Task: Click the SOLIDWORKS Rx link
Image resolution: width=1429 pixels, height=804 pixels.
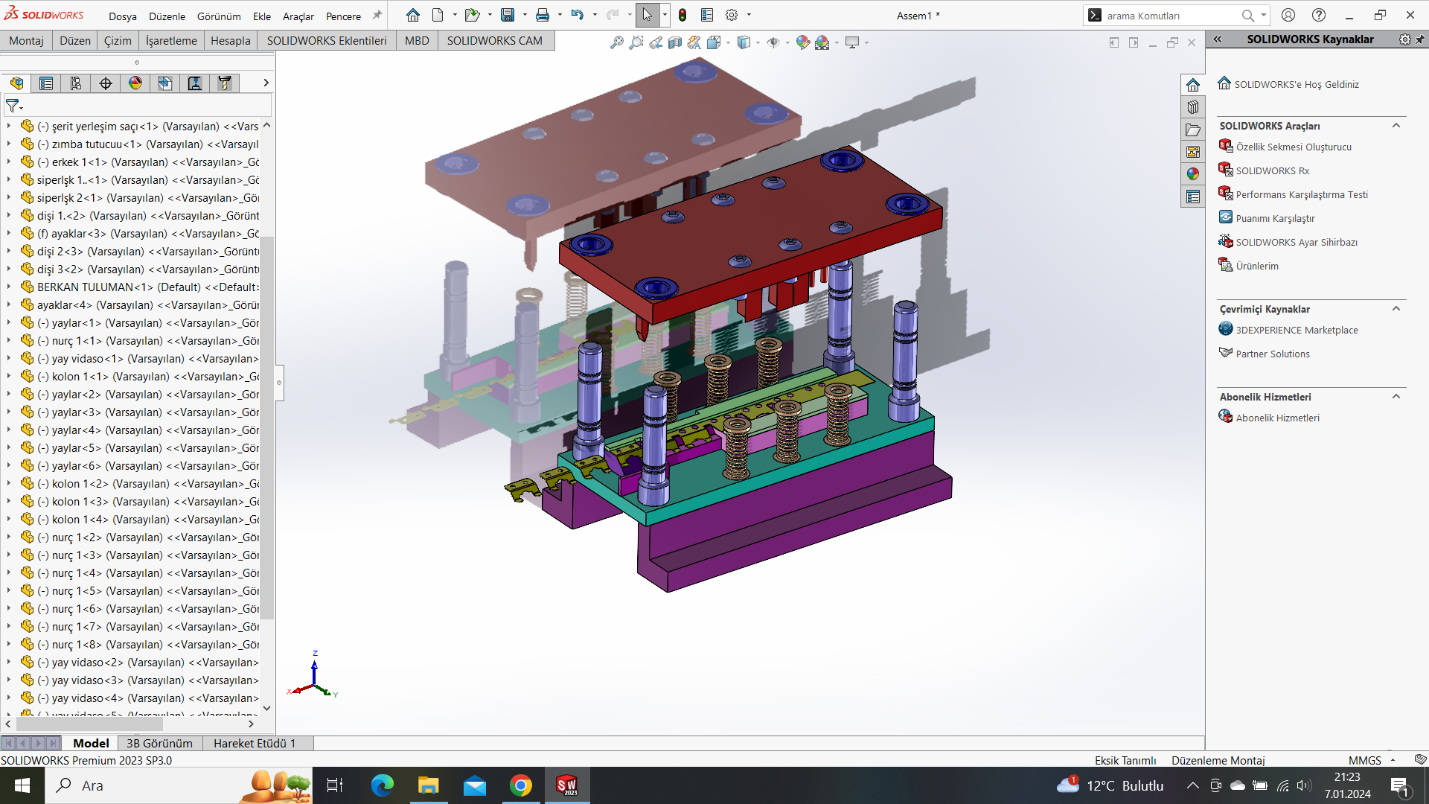Action: click(x=1272, y=170)
